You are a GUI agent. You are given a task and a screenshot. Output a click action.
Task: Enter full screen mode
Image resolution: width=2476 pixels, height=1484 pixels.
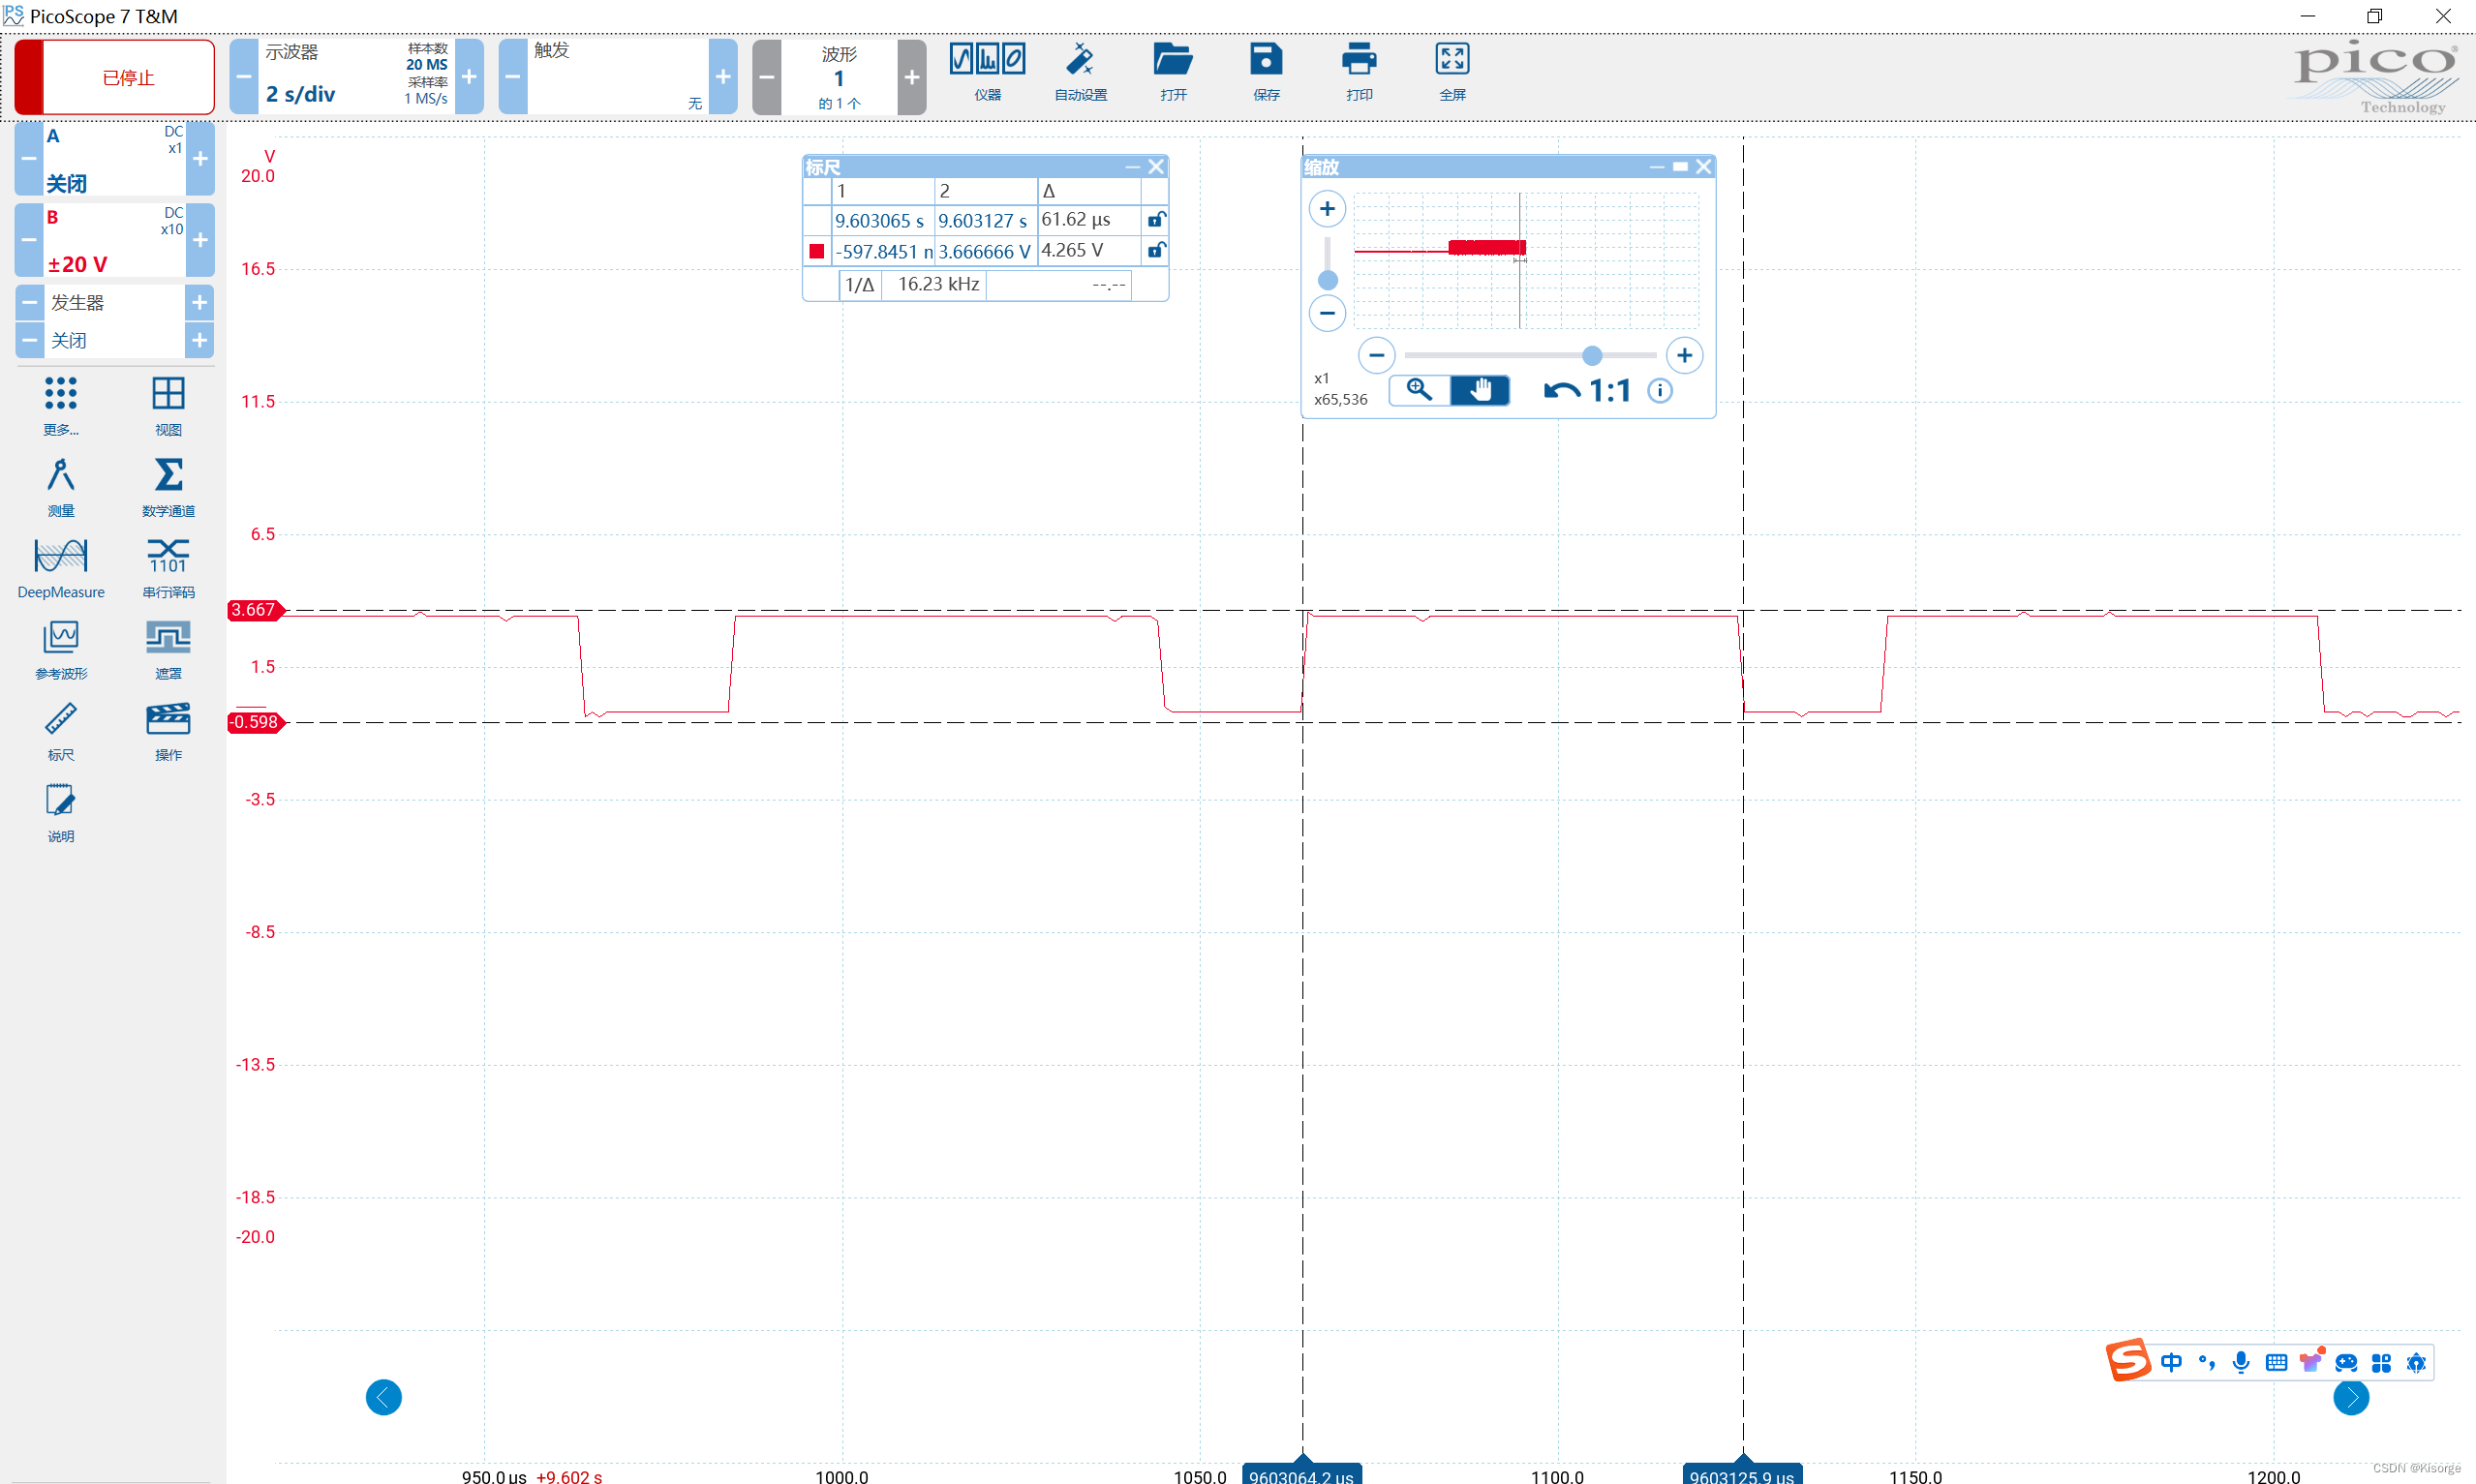click(x=1452, y=72)
